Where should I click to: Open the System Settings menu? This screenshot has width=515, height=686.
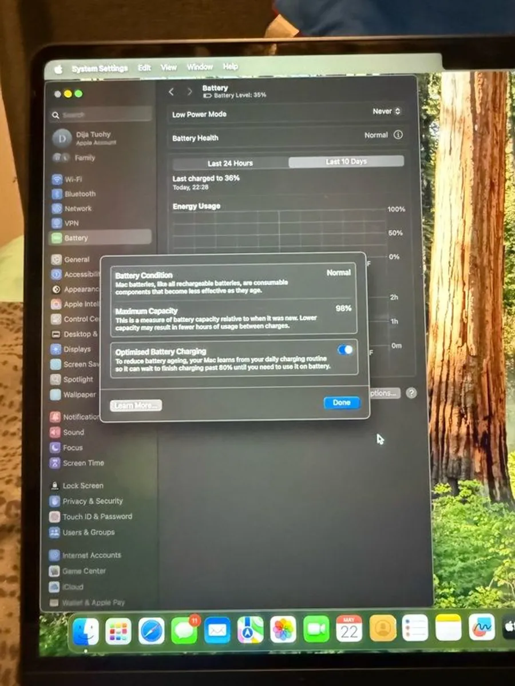coord(100,69)
